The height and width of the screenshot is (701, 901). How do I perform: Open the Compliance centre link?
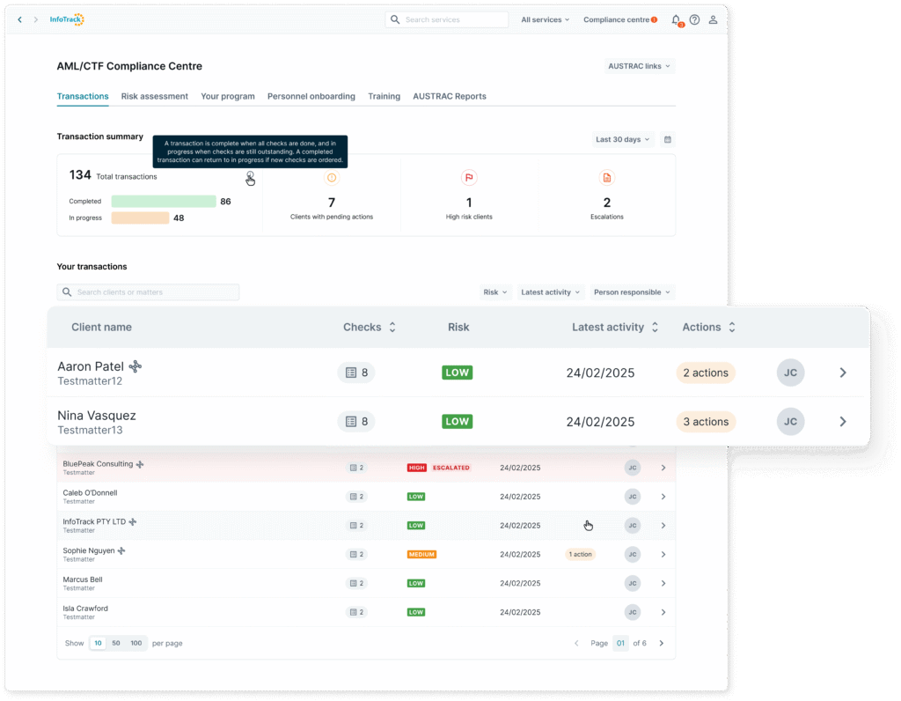[619, 19]
